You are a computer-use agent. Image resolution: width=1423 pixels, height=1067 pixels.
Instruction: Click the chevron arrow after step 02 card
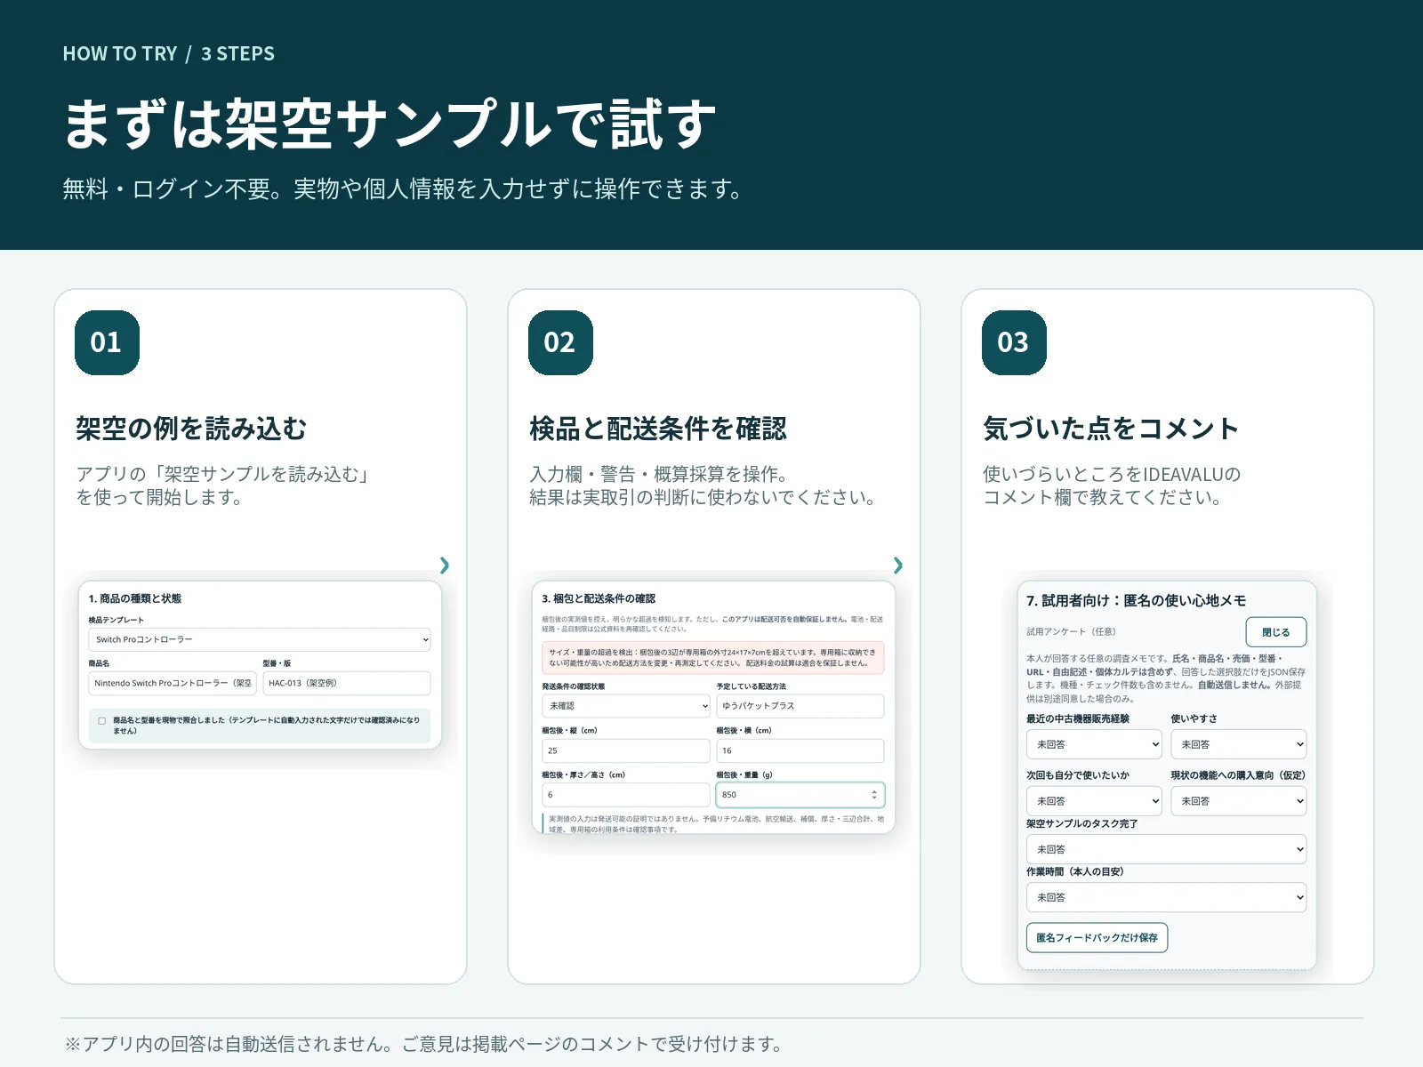coord(898,566)
